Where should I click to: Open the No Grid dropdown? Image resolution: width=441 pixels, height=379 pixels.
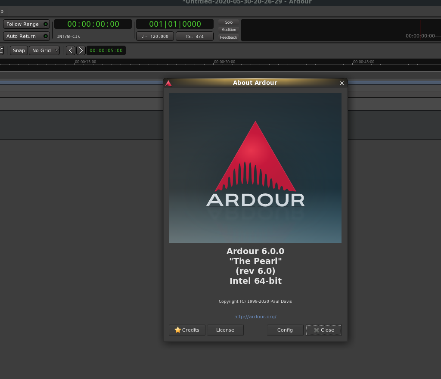tap(44, 50)
